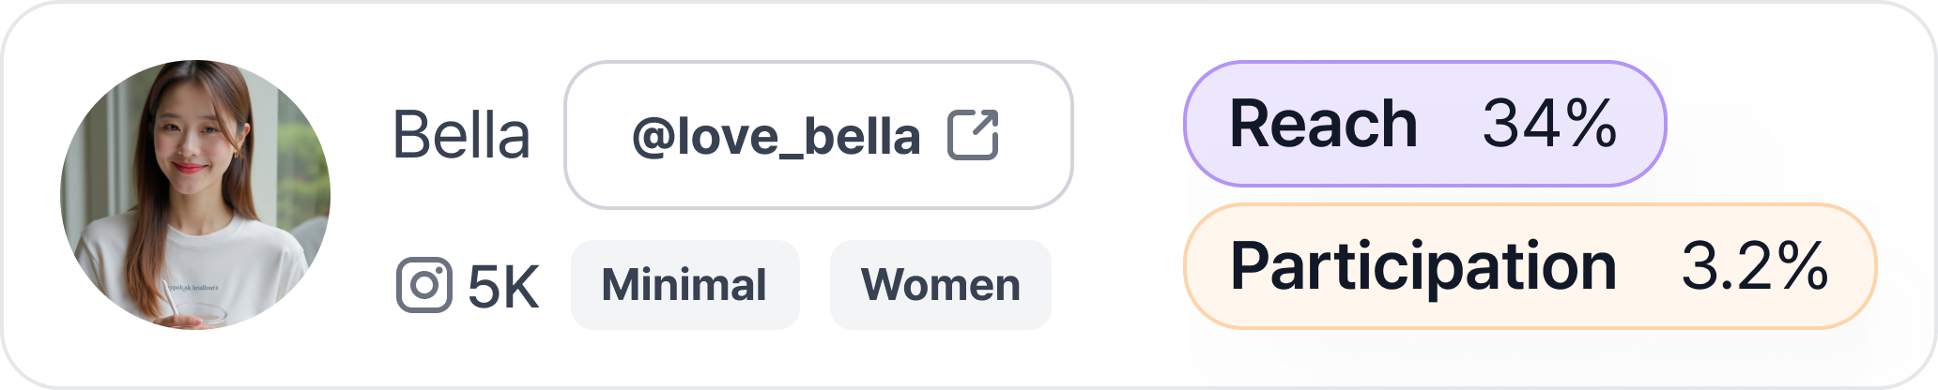Click the letter K in 5K
The height and width of the screenshot is (390, 1938).
(523, 286)
